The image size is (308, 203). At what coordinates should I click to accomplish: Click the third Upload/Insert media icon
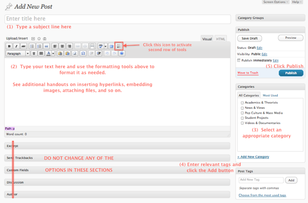45,38
